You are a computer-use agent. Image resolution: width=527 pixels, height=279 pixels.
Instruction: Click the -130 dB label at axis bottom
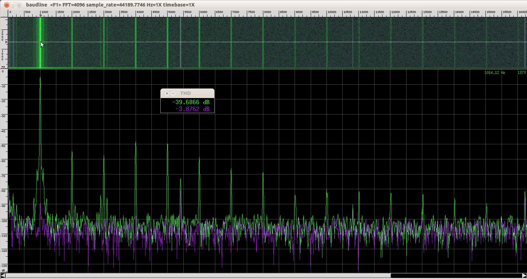[4, 266]
